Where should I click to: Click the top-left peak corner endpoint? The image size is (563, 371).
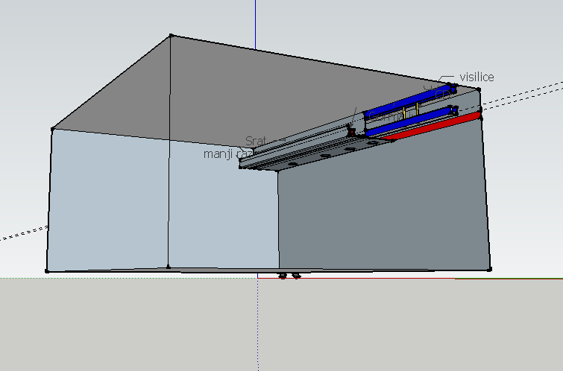pyautogui.click(x=171, y=35)
